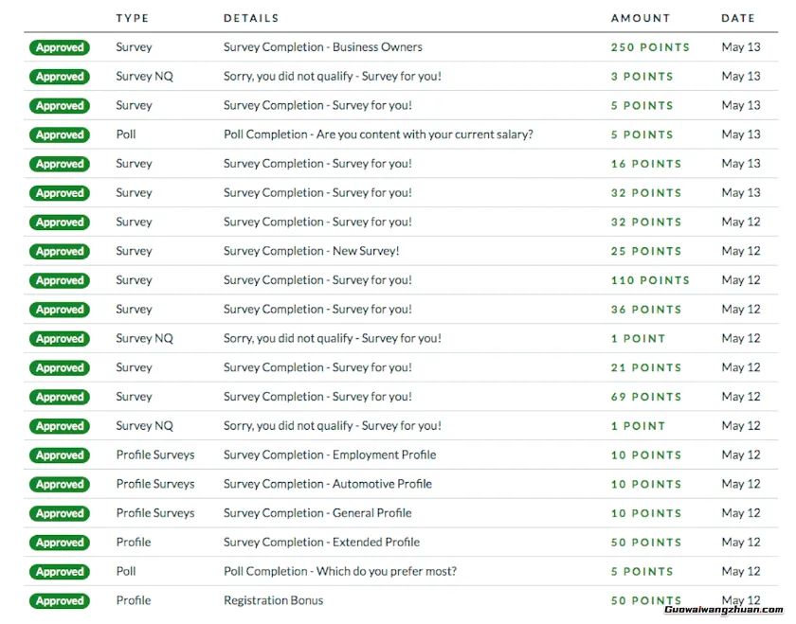Viewport: 796px width, 624px height.
Task: Select the 69 POINTS amount value
Action: tap(645, 397)
